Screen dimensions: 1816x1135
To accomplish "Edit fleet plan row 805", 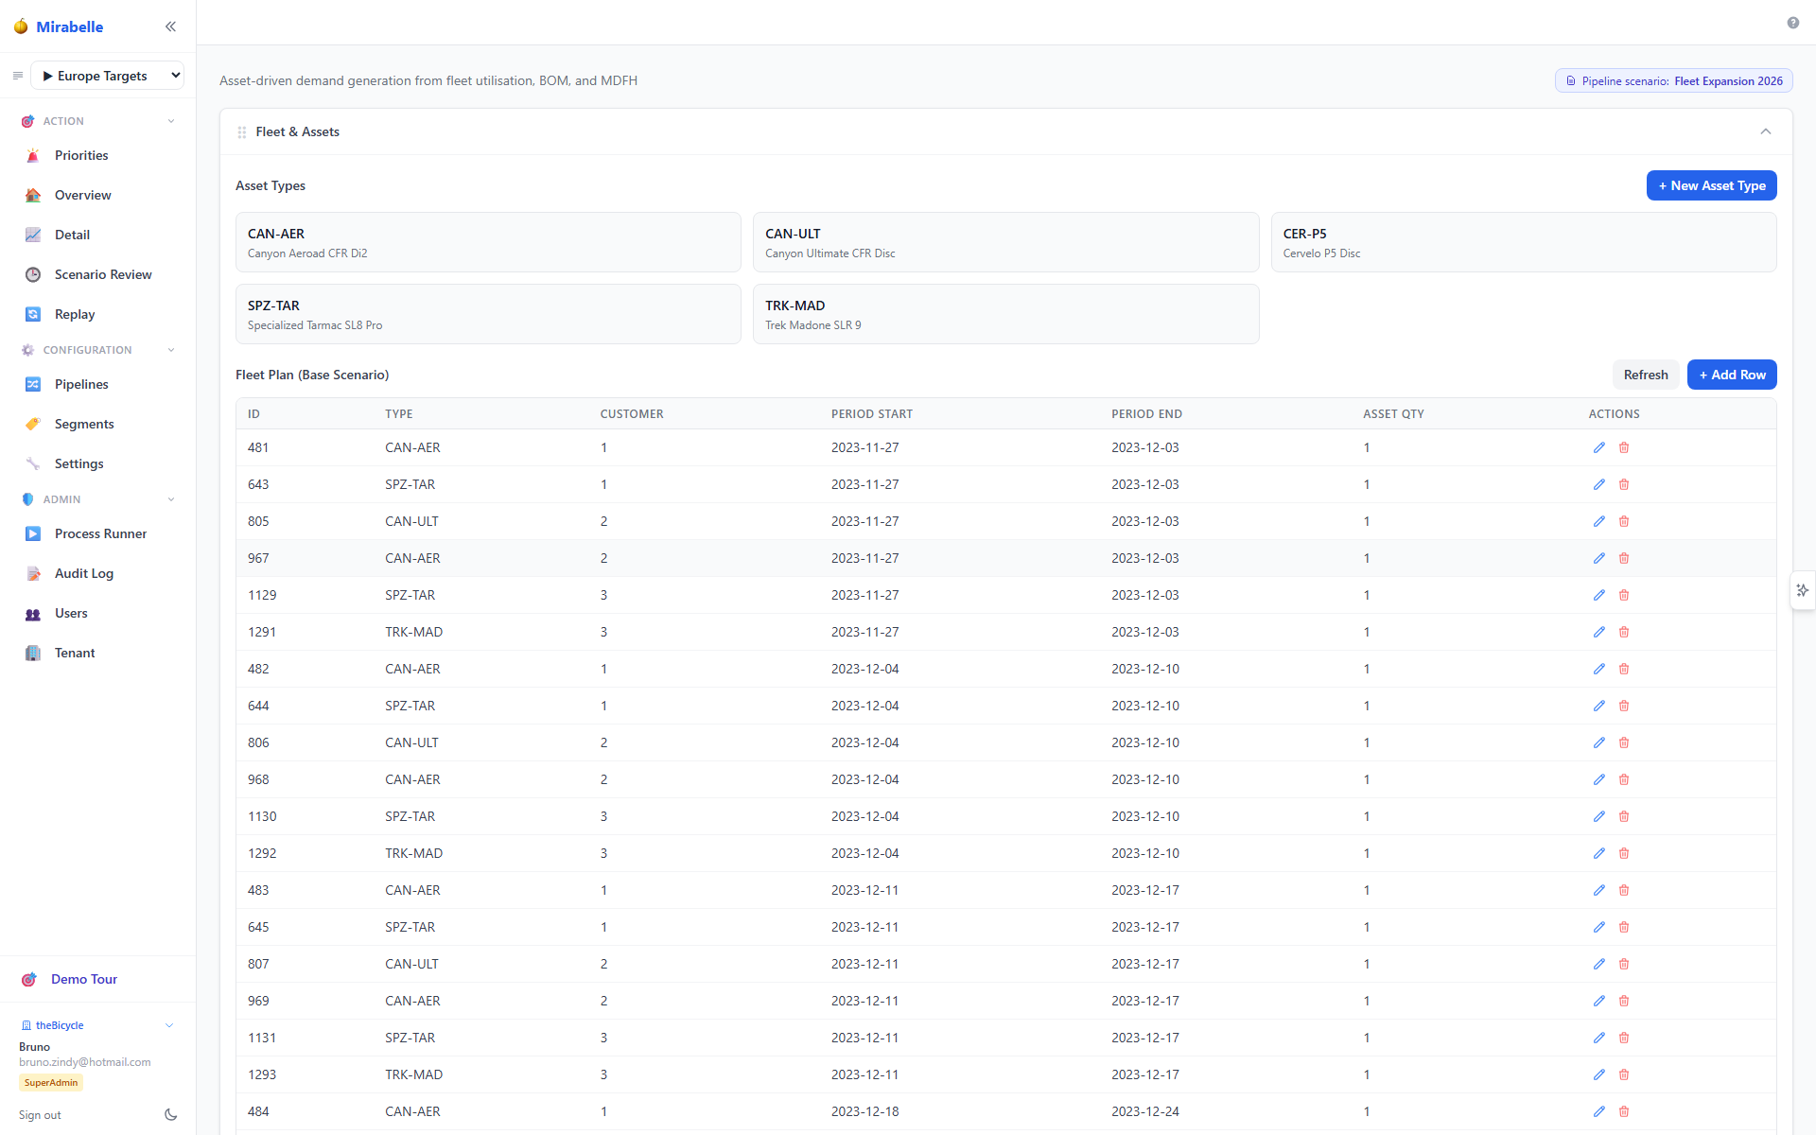I will coord(1598,521).
